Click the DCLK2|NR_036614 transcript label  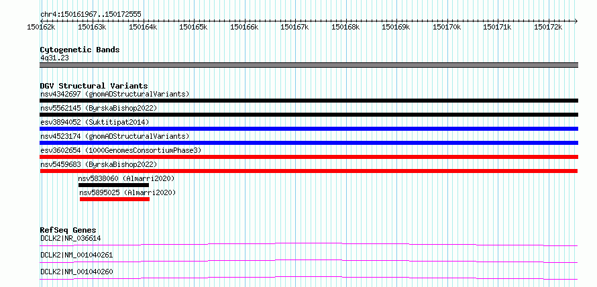click(70, 239)
